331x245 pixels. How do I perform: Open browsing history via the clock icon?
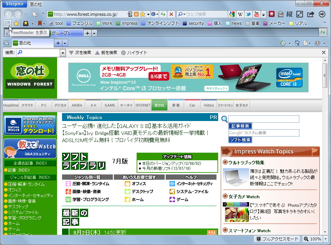pyautogui.click(x=283, y=43)
